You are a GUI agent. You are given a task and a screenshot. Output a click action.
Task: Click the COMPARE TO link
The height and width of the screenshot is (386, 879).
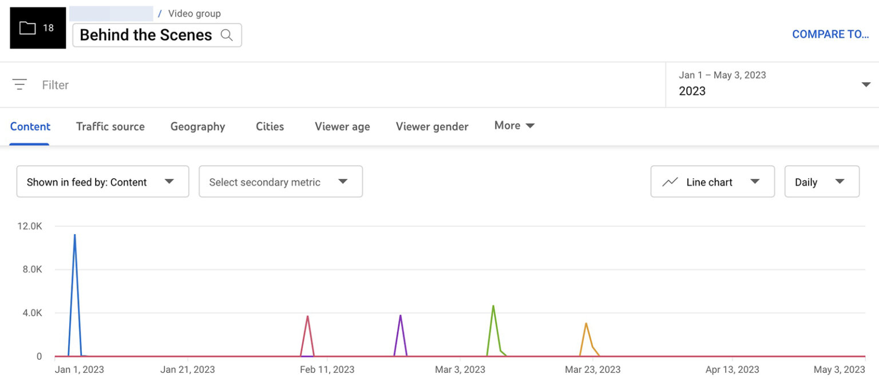point(830,34)
